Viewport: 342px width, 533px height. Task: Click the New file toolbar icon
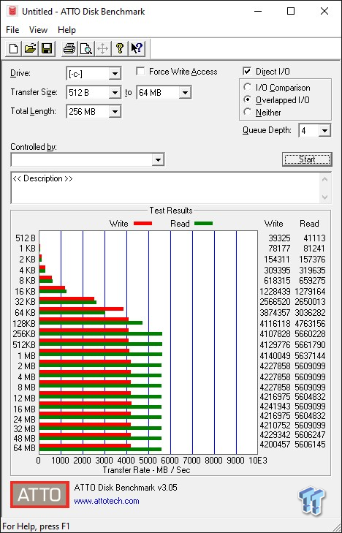(14, 48)
